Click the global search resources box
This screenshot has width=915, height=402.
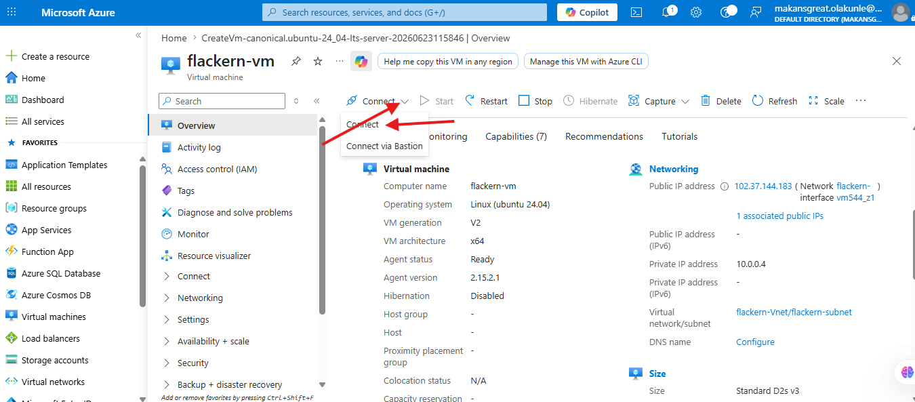(405, 12)
